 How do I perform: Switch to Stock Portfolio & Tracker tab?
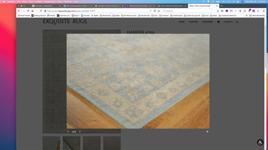(x=141, y=6)
